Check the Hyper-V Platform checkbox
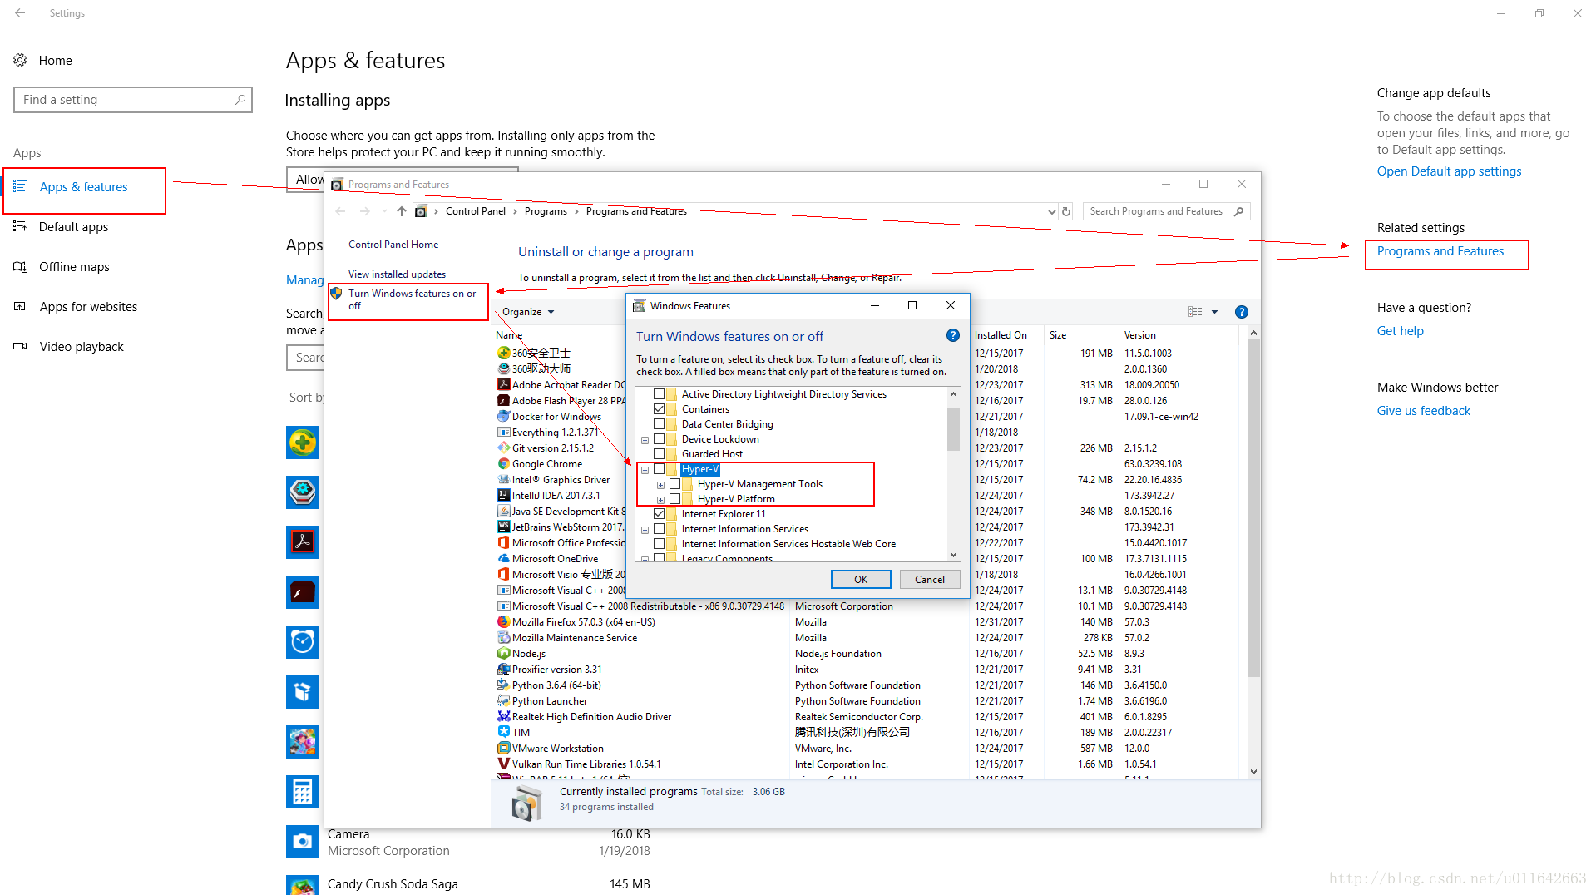 click(x=674, y=499)
